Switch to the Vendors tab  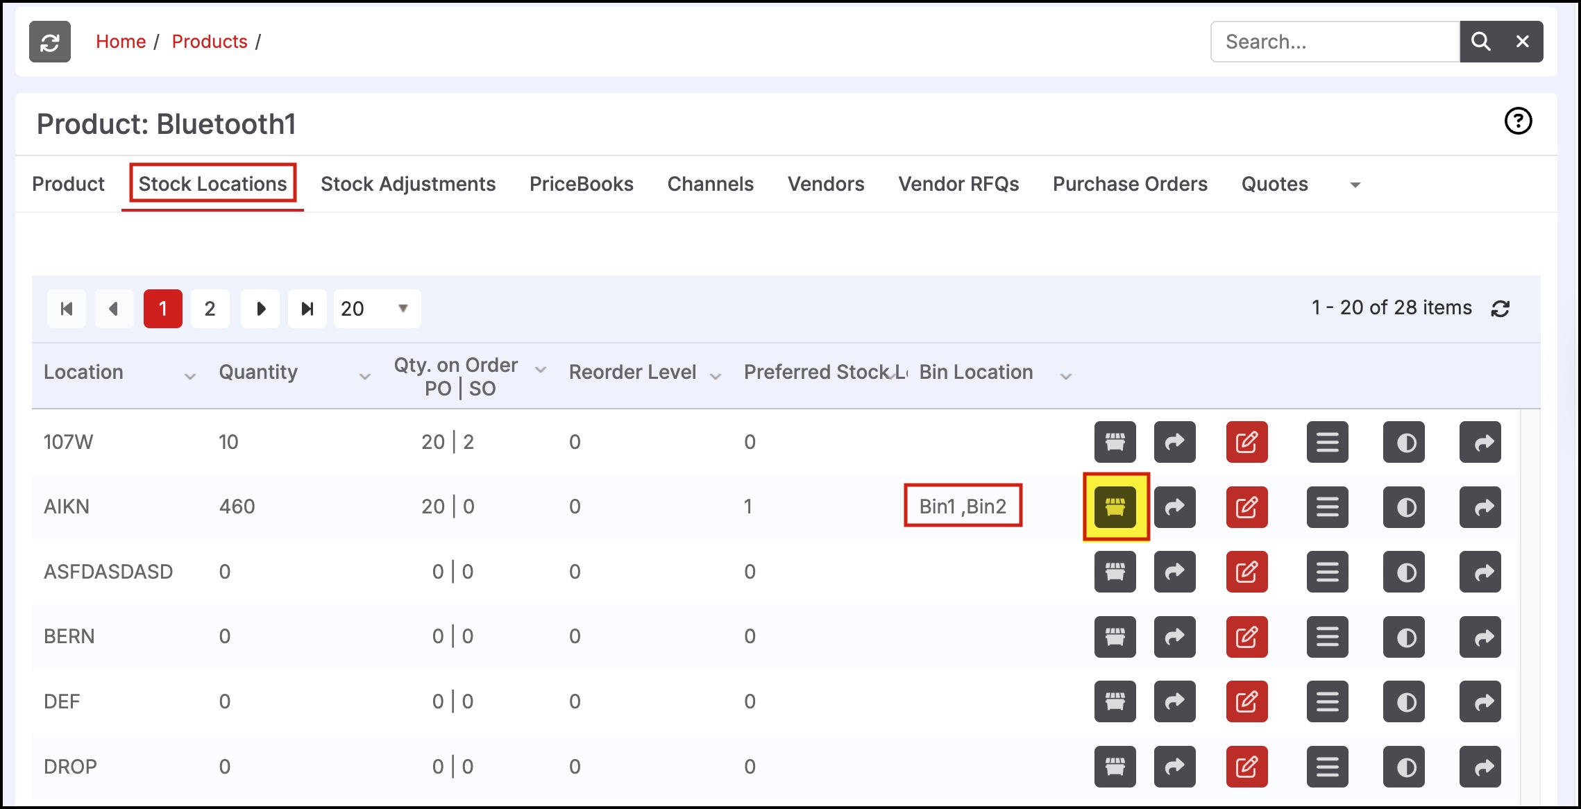click(826, 184)
